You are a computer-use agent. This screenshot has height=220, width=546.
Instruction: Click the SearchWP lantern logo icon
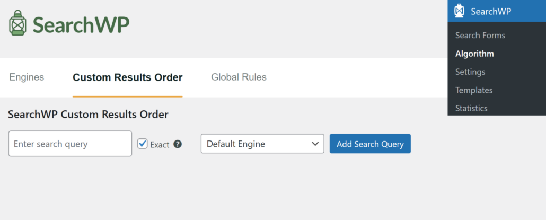[x=17, y=23]
